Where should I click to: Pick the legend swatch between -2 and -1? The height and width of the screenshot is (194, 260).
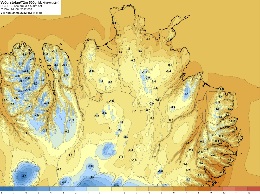(x=81, y=189)
